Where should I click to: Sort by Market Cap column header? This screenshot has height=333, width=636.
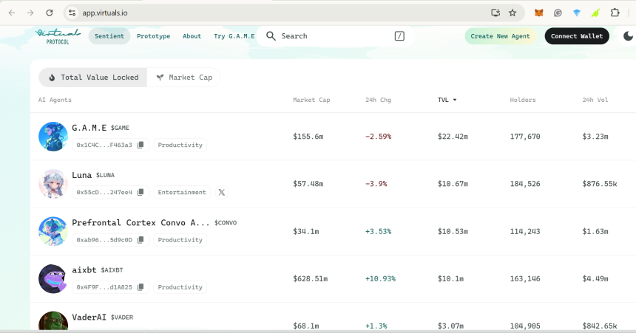point(311,100)
